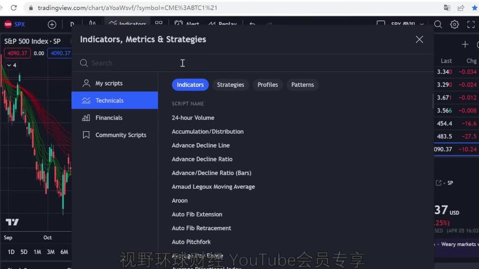Click the layout grid icon in toolbar
This screenshot has height=269, width=479.
pyautogui.click(x=159, y=23)
